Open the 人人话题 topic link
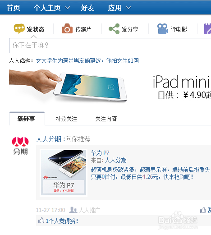Viewport: 211px width, 235px height. tap(87, 60)
